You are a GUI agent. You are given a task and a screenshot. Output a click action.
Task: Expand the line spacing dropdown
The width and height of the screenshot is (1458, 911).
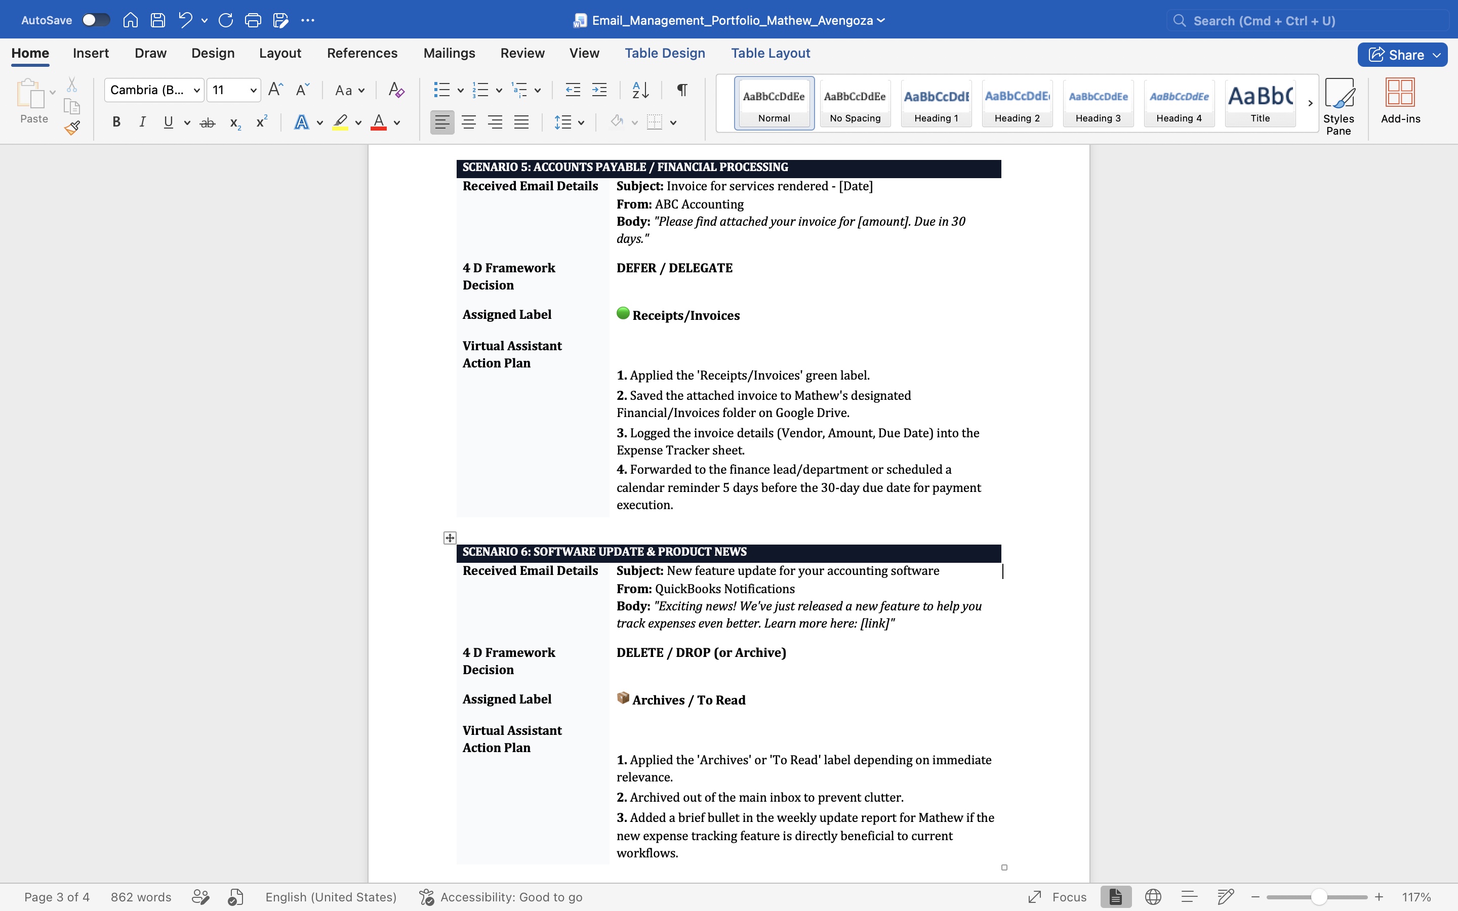[581, 123]
